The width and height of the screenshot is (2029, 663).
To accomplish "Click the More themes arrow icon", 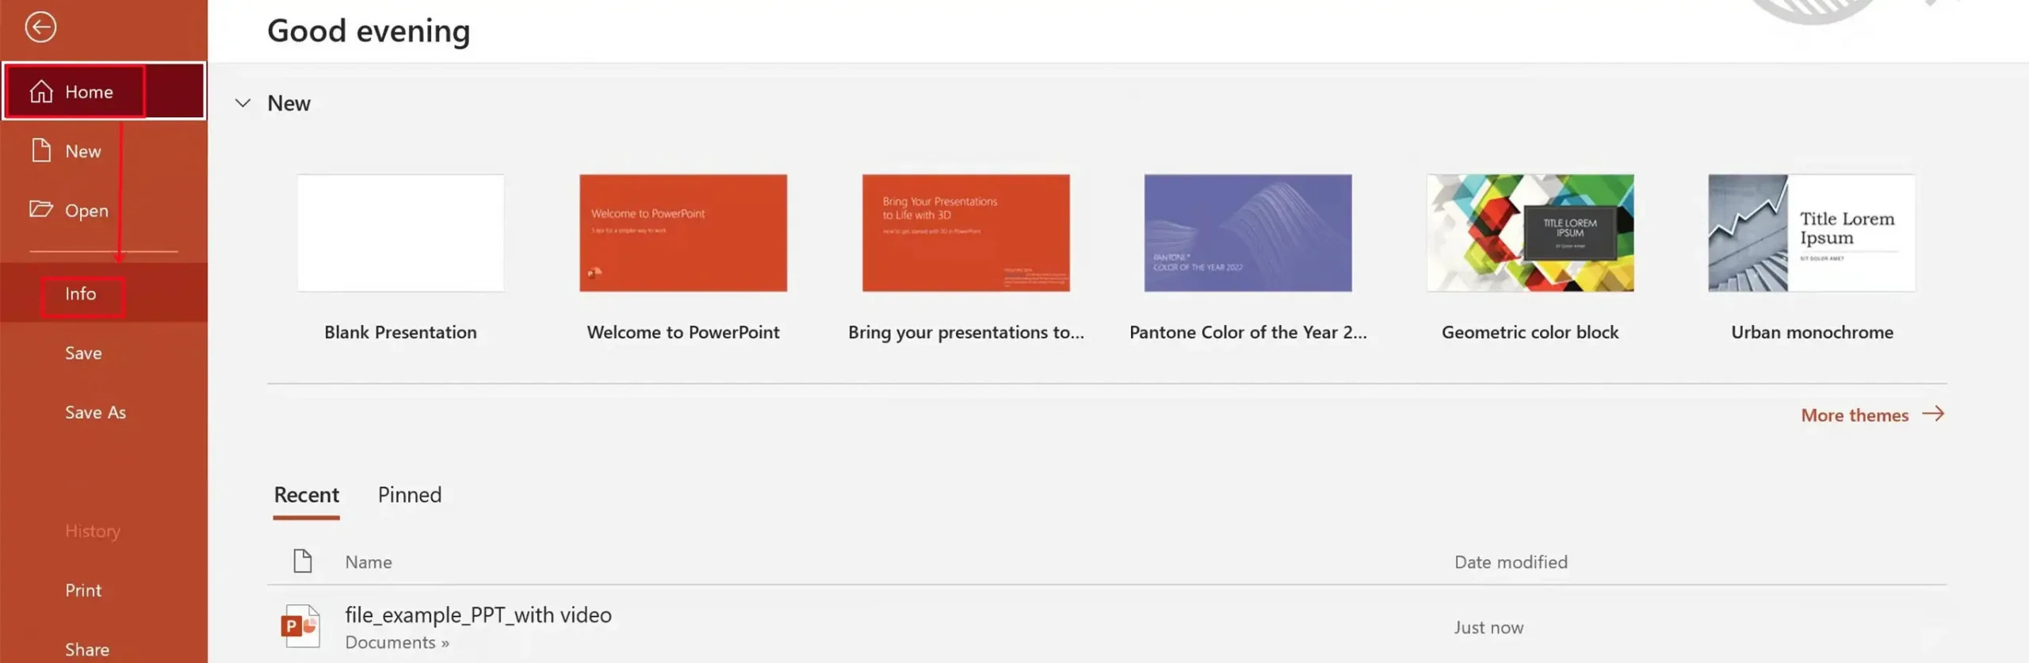I will pos(1933,414).
